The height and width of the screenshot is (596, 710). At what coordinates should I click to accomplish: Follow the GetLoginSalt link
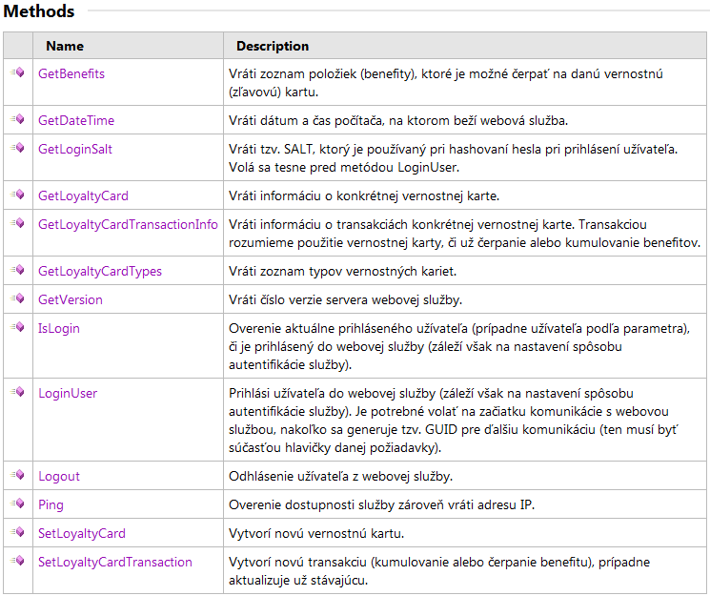pyautogui.click(x=75, y=149)
